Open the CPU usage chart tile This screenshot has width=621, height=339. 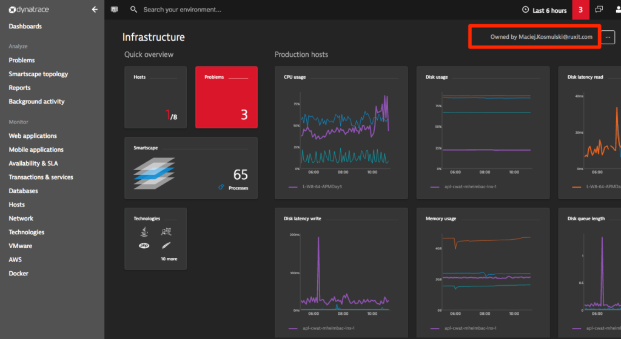(x=341, y=133)
